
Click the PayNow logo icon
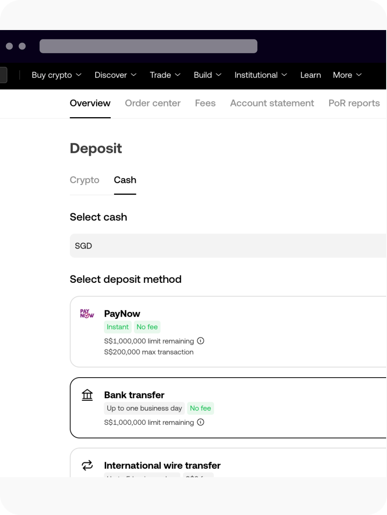(x=87, y=314)
